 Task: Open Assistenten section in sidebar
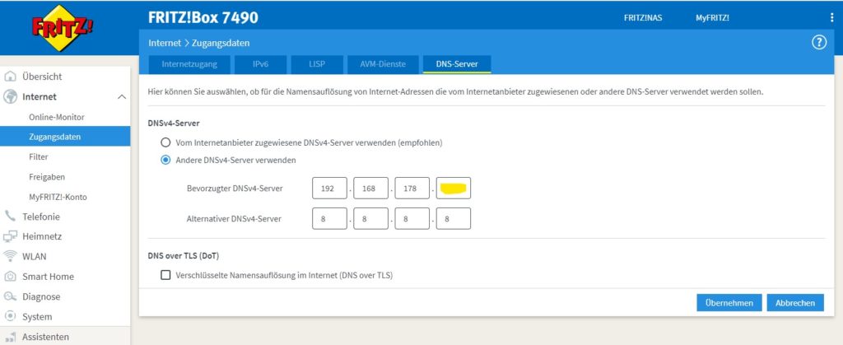pos(45,336)
